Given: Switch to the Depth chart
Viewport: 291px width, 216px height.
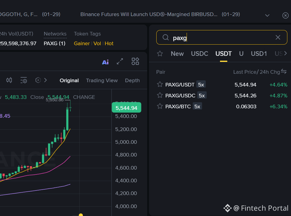Looking at the screenshot, I should click(x=132, y=80).
